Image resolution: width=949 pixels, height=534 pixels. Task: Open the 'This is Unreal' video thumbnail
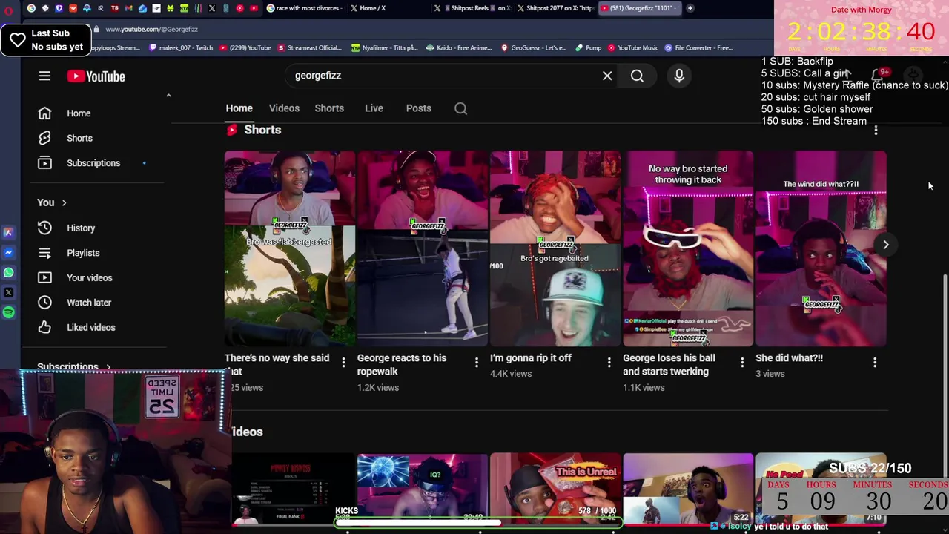point(555,489)
